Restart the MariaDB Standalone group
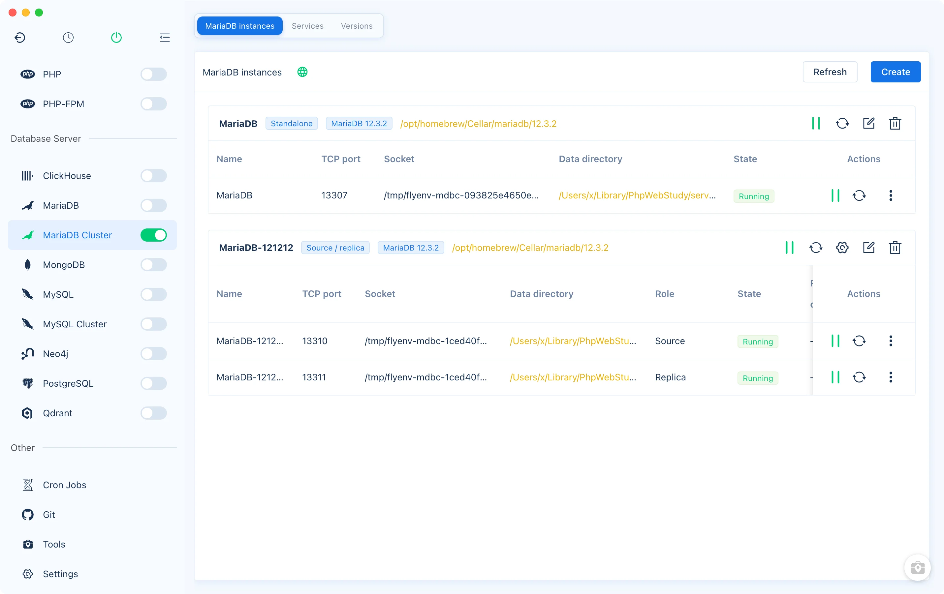 tap(842, 123)
